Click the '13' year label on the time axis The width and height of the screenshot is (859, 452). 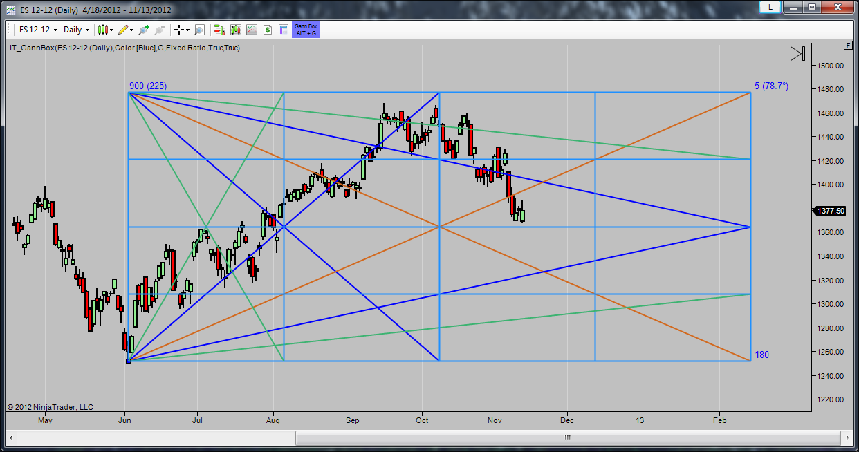(x=640, y=420)
